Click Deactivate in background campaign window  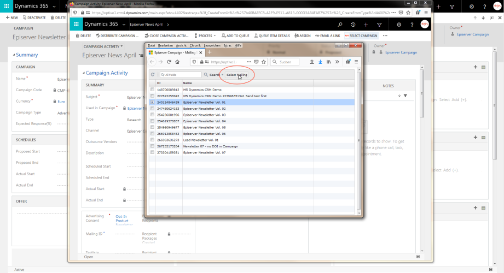tap(34, 17)
